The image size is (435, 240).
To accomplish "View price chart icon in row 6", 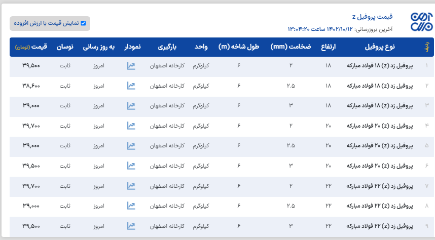I will coord(131,166).
